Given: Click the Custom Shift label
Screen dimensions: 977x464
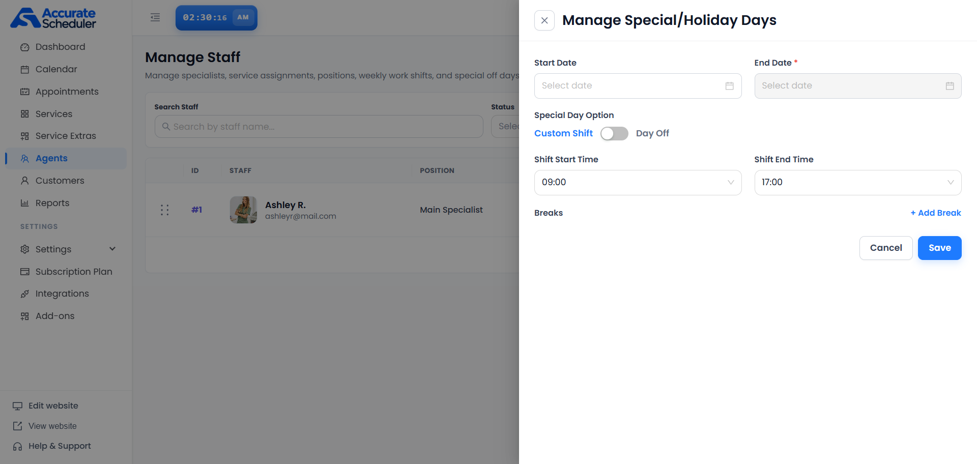Looking at the screenshot, I should (563, 133).
